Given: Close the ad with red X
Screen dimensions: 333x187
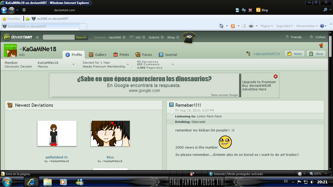Looking at the screenshot, I should pos(276,76).
